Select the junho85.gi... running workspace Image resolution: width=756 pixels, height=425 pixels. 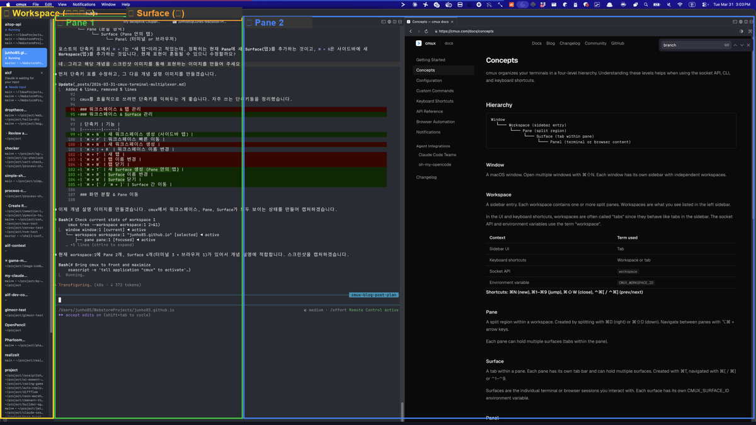(25, 58)
